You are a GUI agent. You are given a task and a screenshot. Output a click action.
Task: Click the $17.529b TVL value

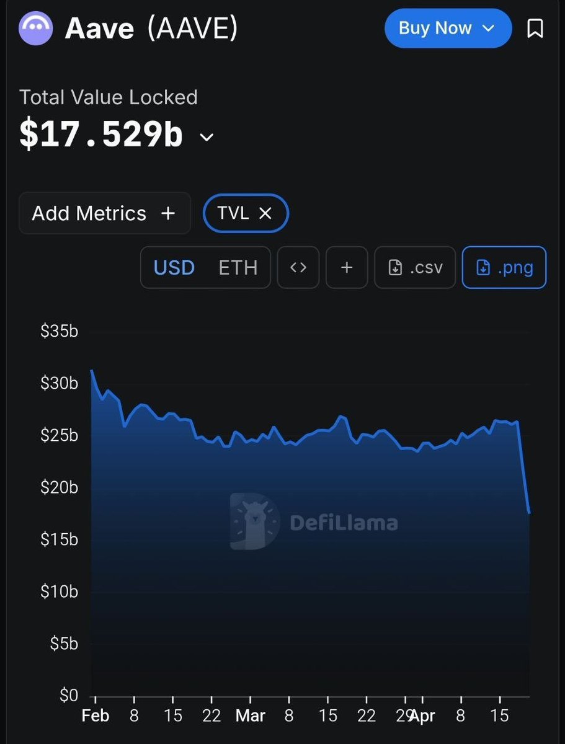click(x=101, y=135)
